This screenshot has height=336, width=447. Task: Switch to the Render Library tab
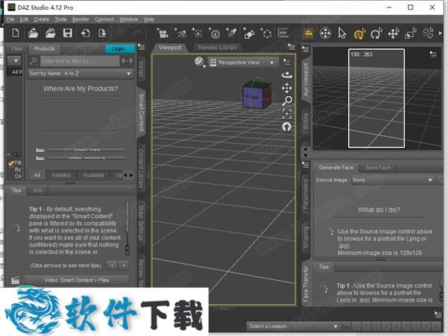point(218,48)
